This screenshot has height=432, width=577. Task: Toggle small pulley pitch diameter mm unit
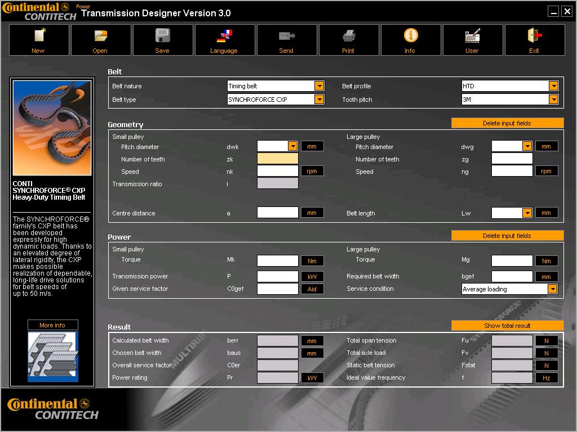(x=312, y=146)
